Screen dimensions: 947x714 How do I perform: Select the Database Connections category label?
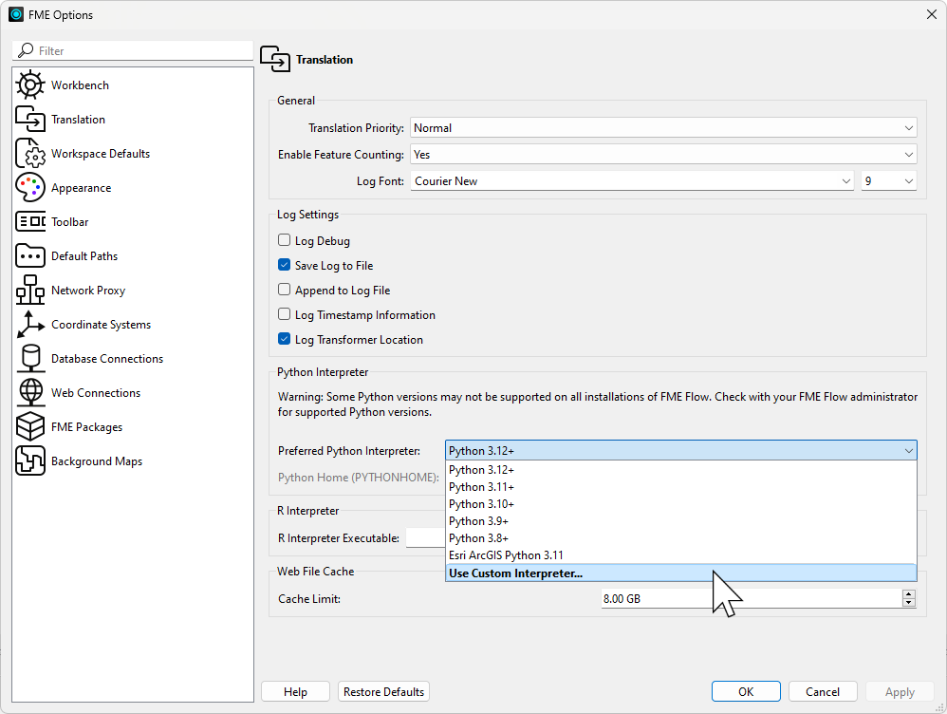(107, 359)
